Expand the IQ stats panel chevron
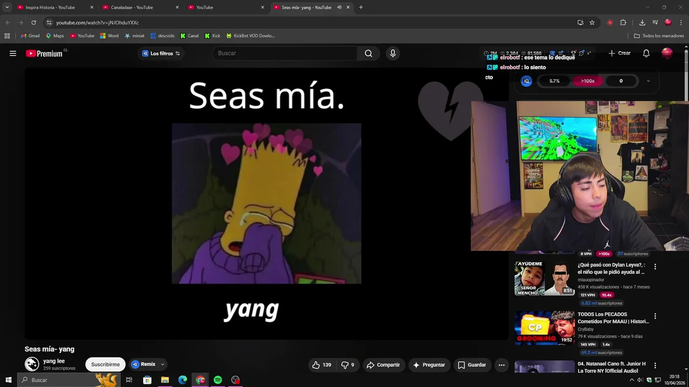The image size is (689, 387). coord(648,81)
